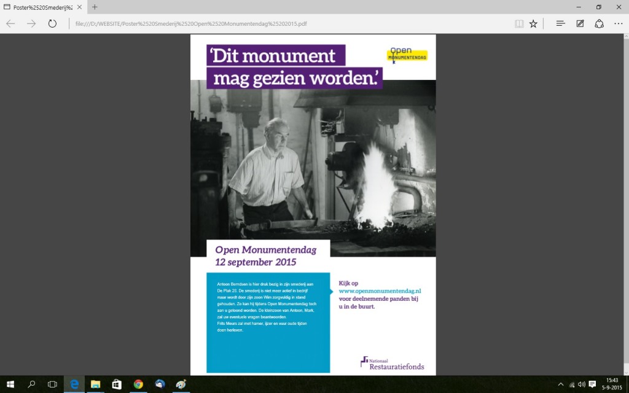Open the Action Center notifications icon
This screenshot has width=629, height=393.
click(x=593, y=384)
